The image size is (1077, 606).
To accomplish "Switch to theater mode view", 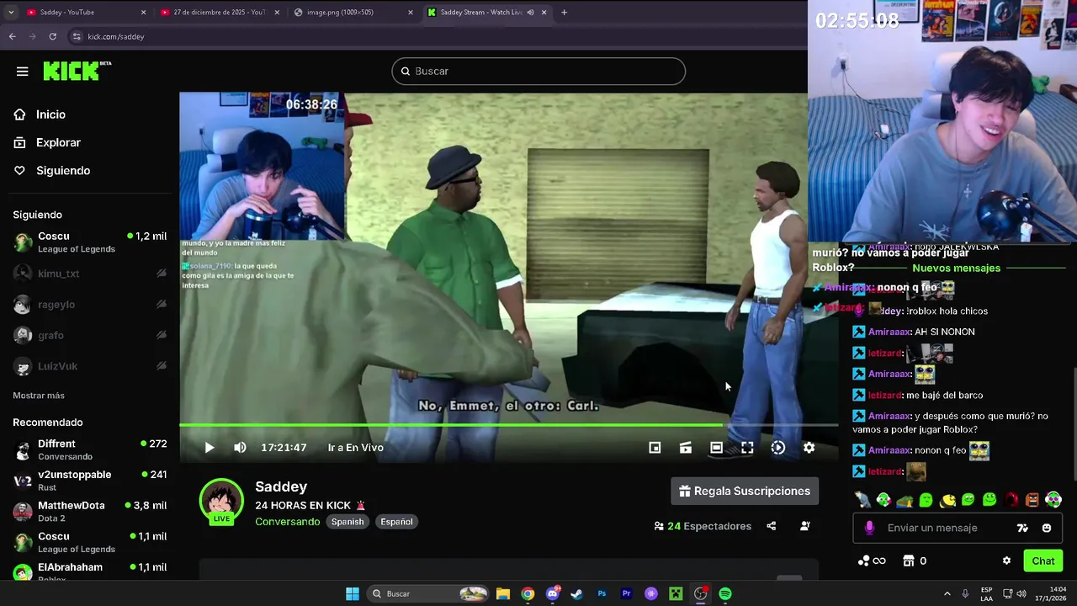I will 716,448.
